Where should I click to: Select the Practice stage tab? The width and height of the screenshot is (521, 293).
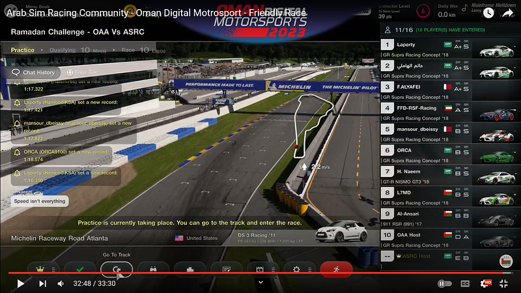coord(23,50)
